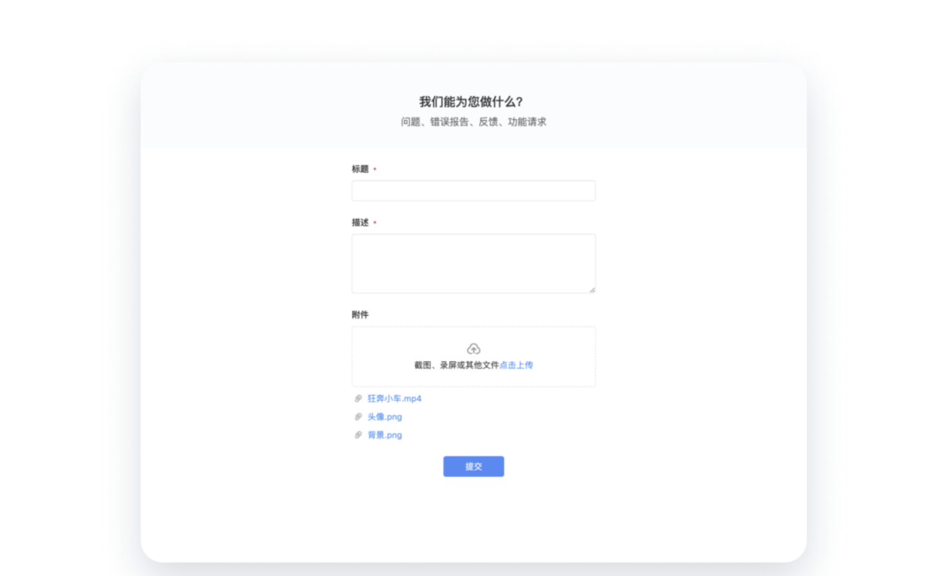Click the 点击上传 upload link

[516, 365]
